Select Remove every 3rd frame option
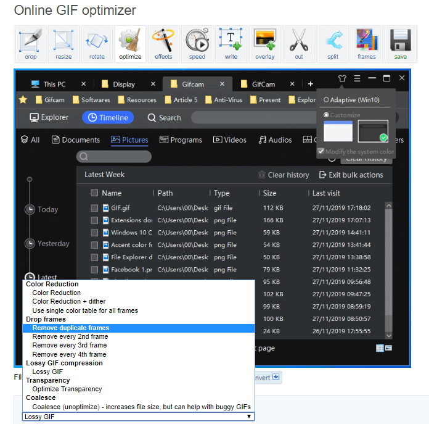The image size is (429, 424). [x=70, y=345]
